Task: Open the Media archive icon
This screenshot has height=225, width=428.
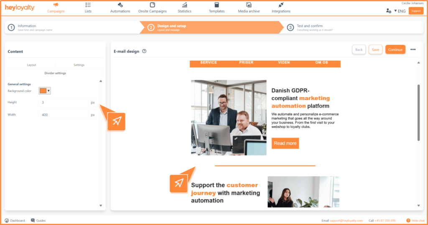Action: click(249, 5)
